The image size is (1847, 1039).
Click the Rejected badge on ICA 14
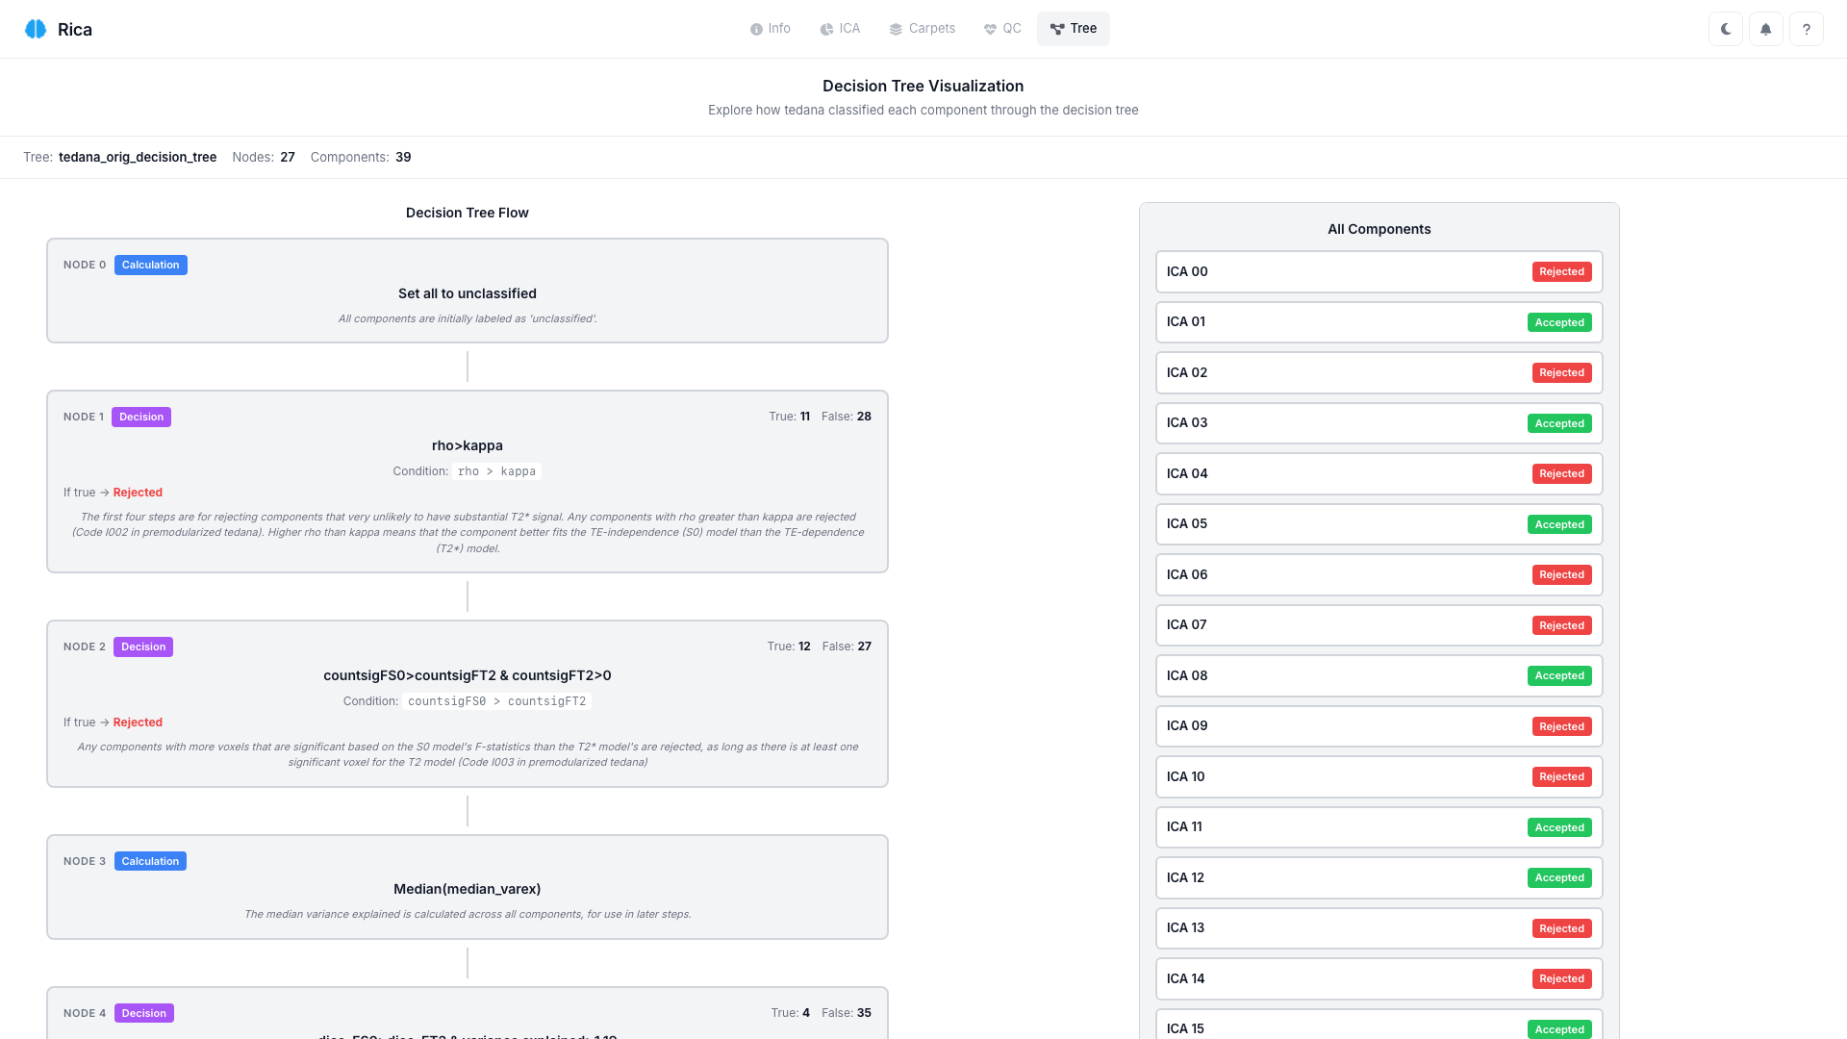pyautogui.click(x=1561, y=979)
